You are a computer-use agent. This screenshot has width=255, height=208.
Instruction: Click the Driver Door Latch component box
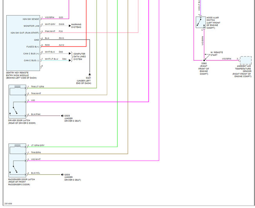click(17, 101)
